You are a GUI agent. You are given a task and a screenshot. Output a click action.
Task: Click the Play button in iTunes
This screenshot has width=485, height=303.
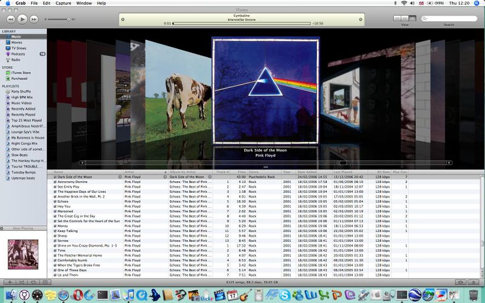coord(22,19)
